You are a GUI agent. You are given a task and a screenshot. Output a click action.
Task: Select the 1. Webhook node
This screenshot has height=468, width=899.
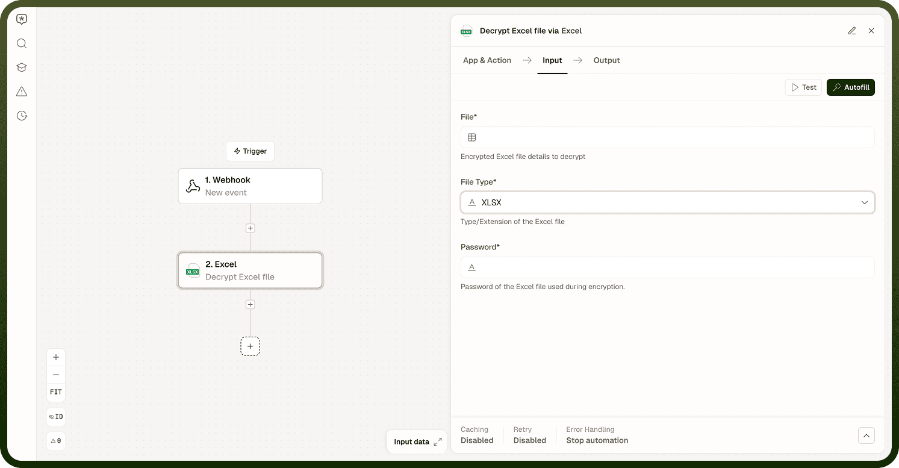[x=250, y=186]
